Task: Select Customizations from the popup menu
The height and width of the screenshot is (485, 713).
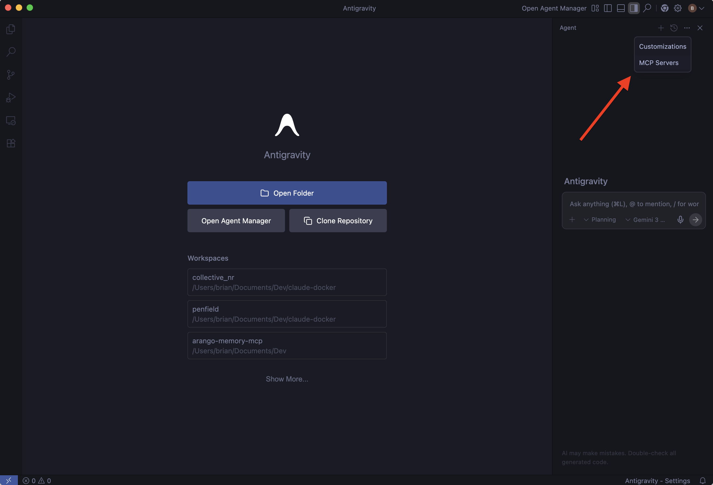Action: [x=662, y=46]
